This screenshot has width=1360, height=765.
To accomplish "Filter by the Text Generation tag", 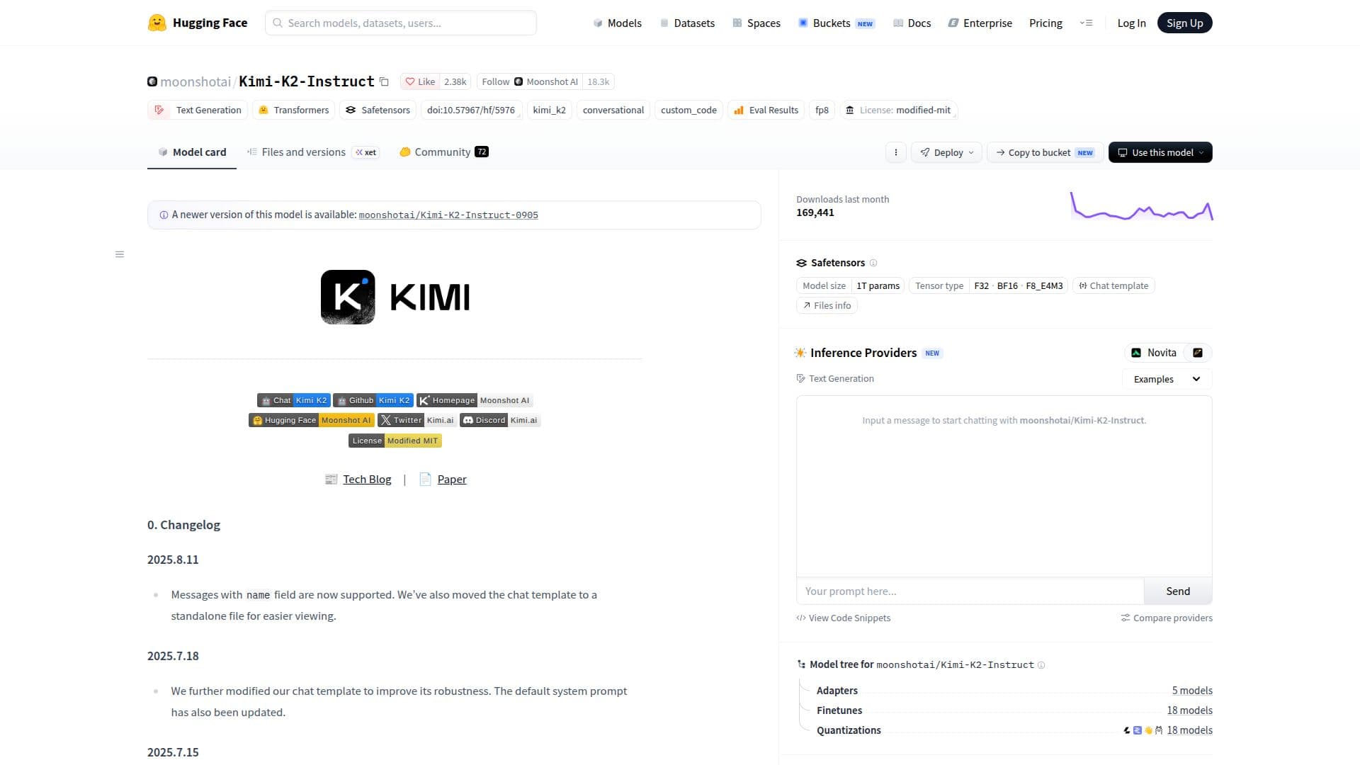I will pyautogui.click(x=198, y=110).
